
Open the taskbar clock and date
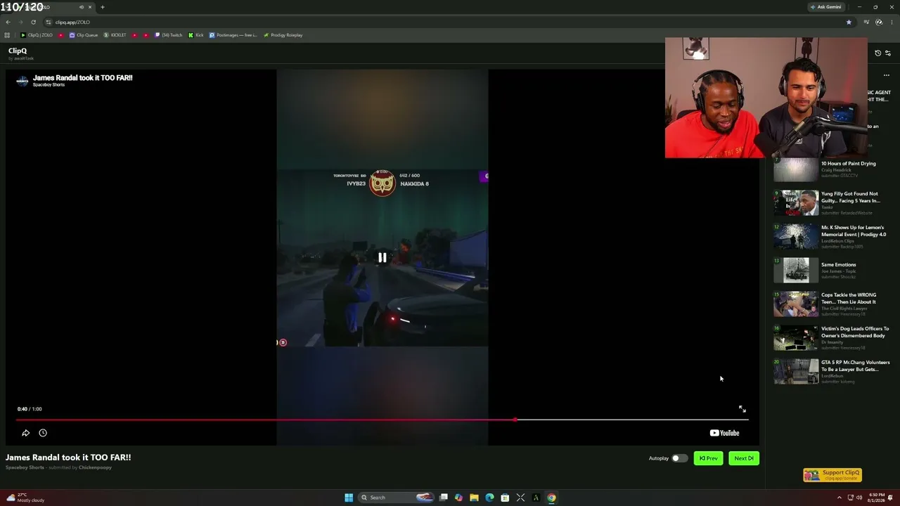[875, 498]
